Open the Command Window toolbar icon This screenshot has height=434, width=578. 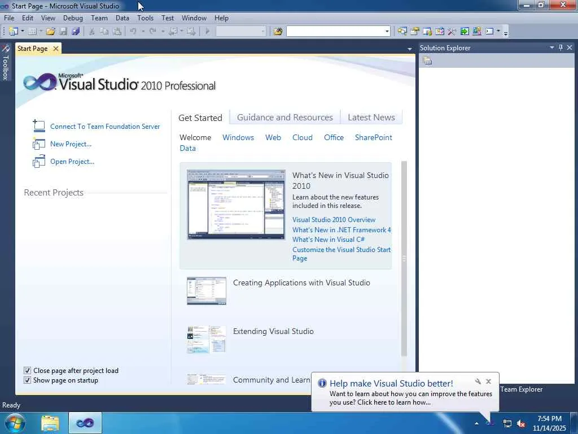[x=489, y=32]
